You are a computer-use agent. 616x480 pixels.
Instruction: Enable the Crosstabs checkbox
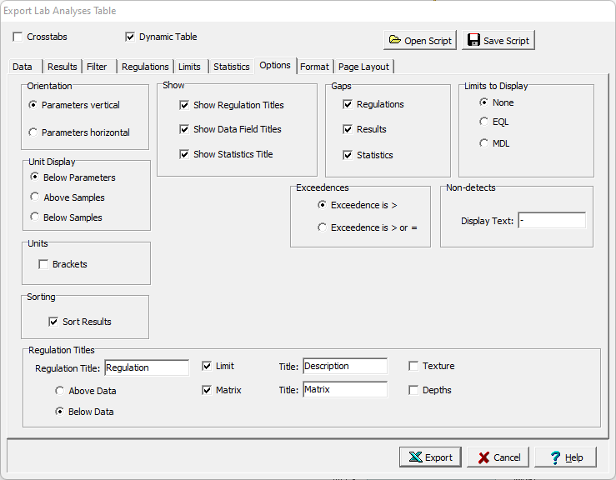point(18,37)
